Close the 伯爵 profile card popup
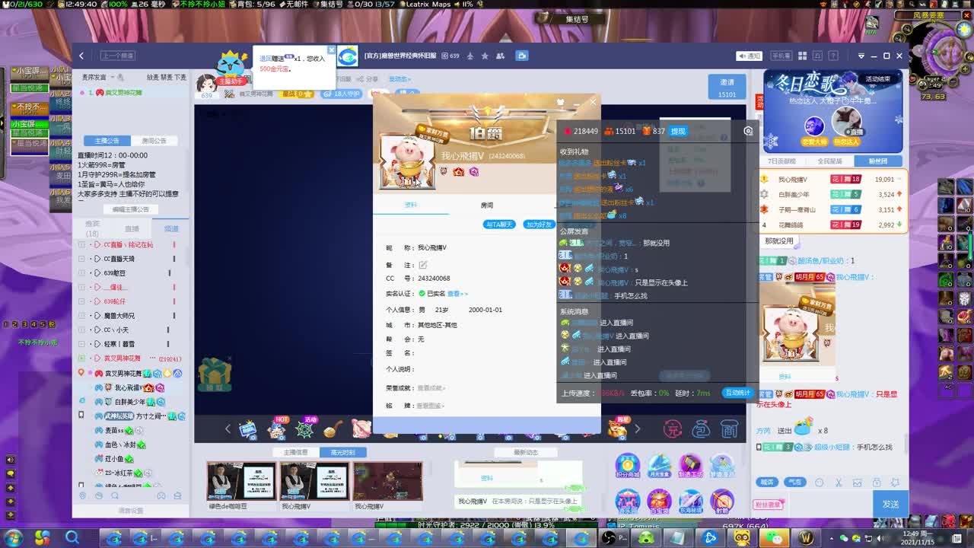 593,102
